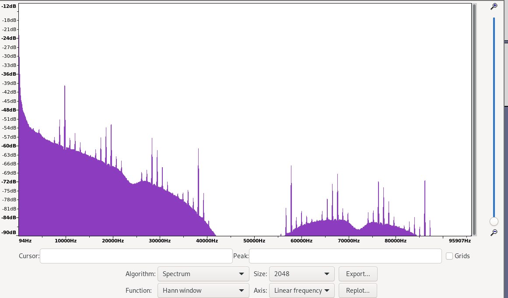Open the Function dropdown showing Hann window
Image resolution: width=508 pixels, height=298 pixels.
[x=203, y=291]
